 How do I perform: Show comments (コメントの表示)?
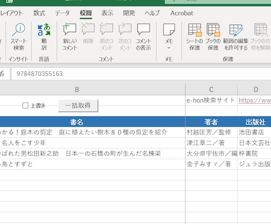tap(143, 37)
